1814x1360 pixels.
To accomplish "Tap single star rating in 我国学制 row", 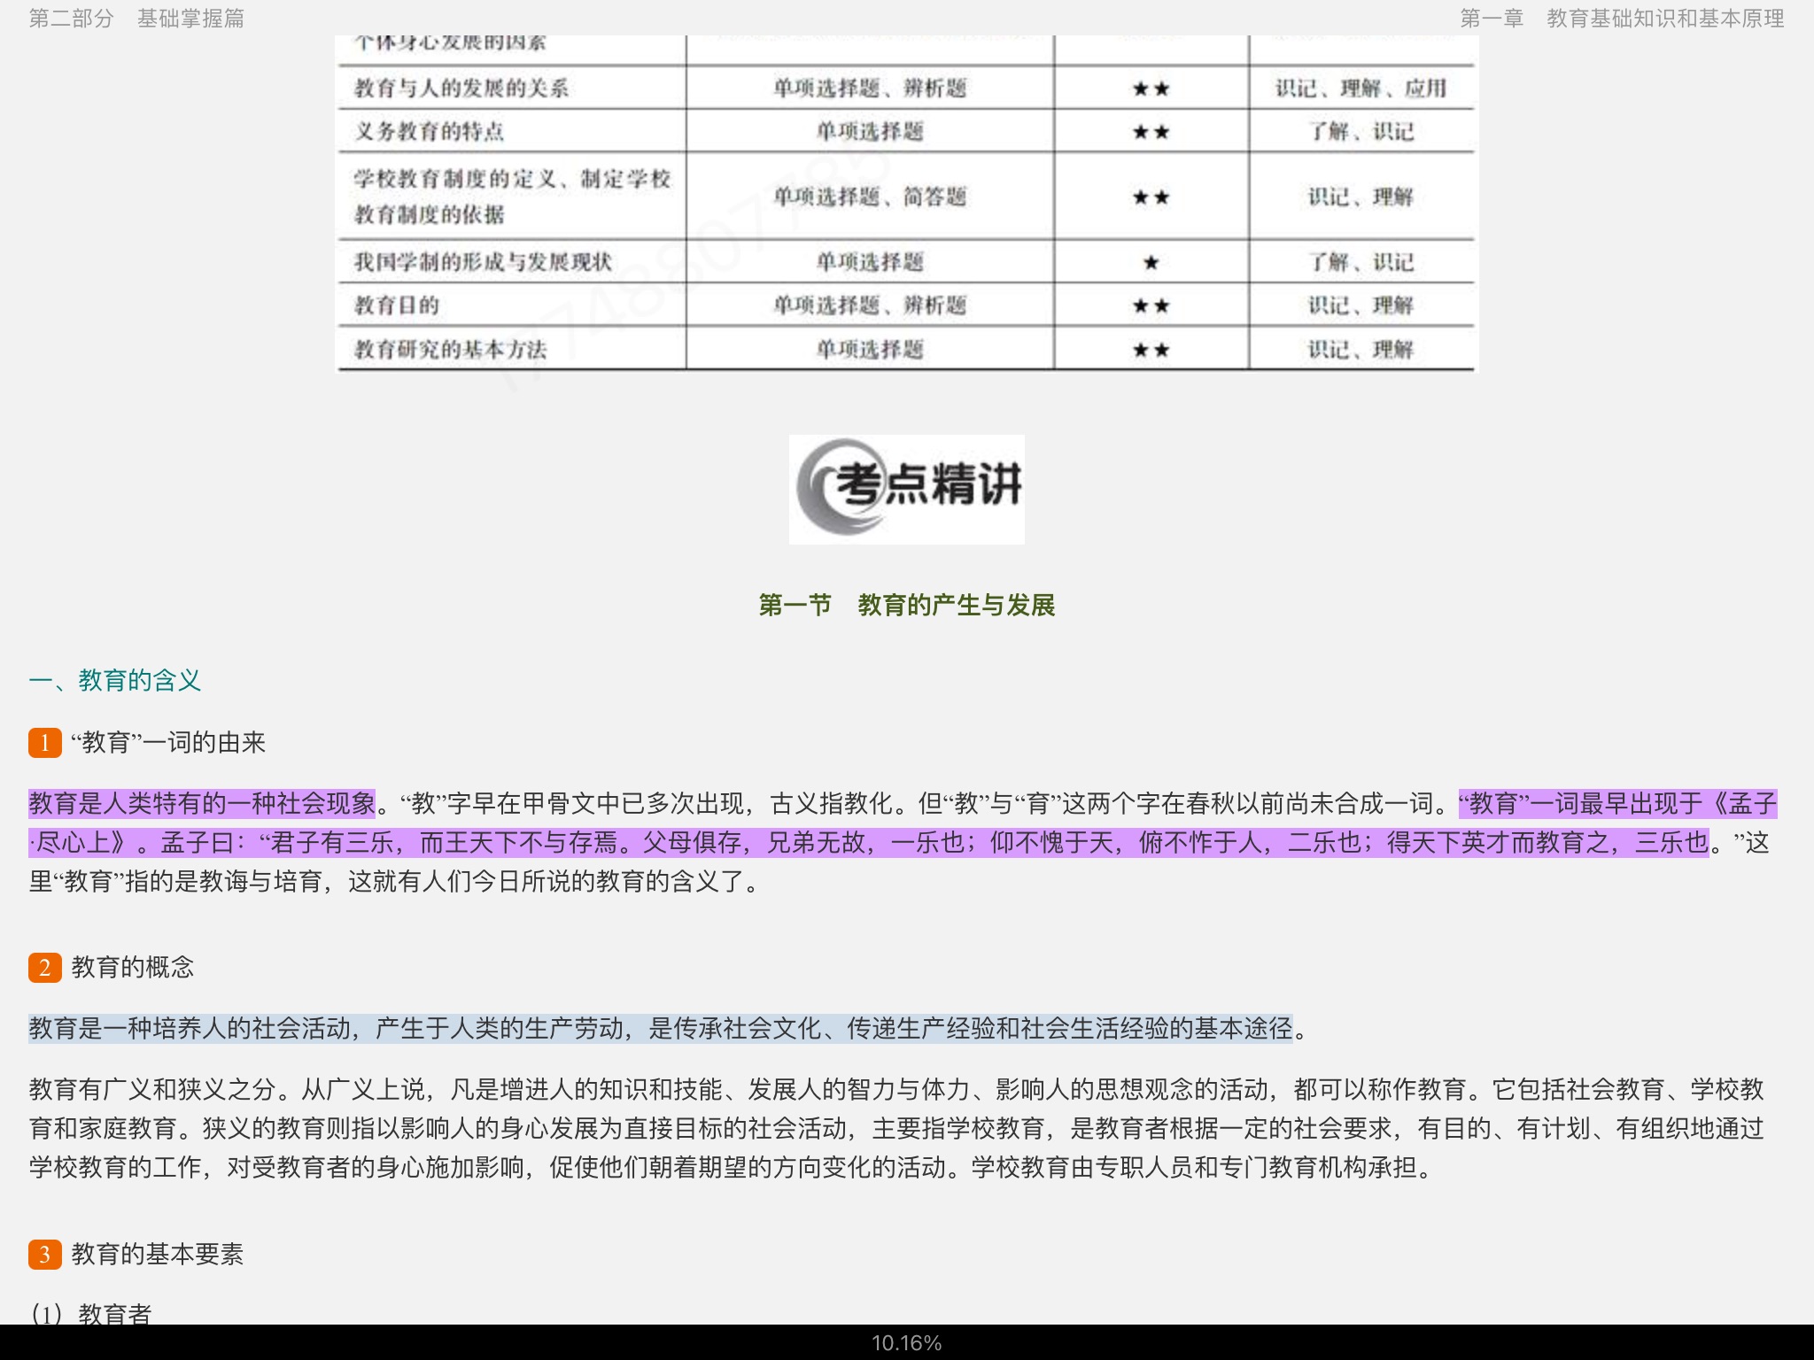I will 1151,262.
